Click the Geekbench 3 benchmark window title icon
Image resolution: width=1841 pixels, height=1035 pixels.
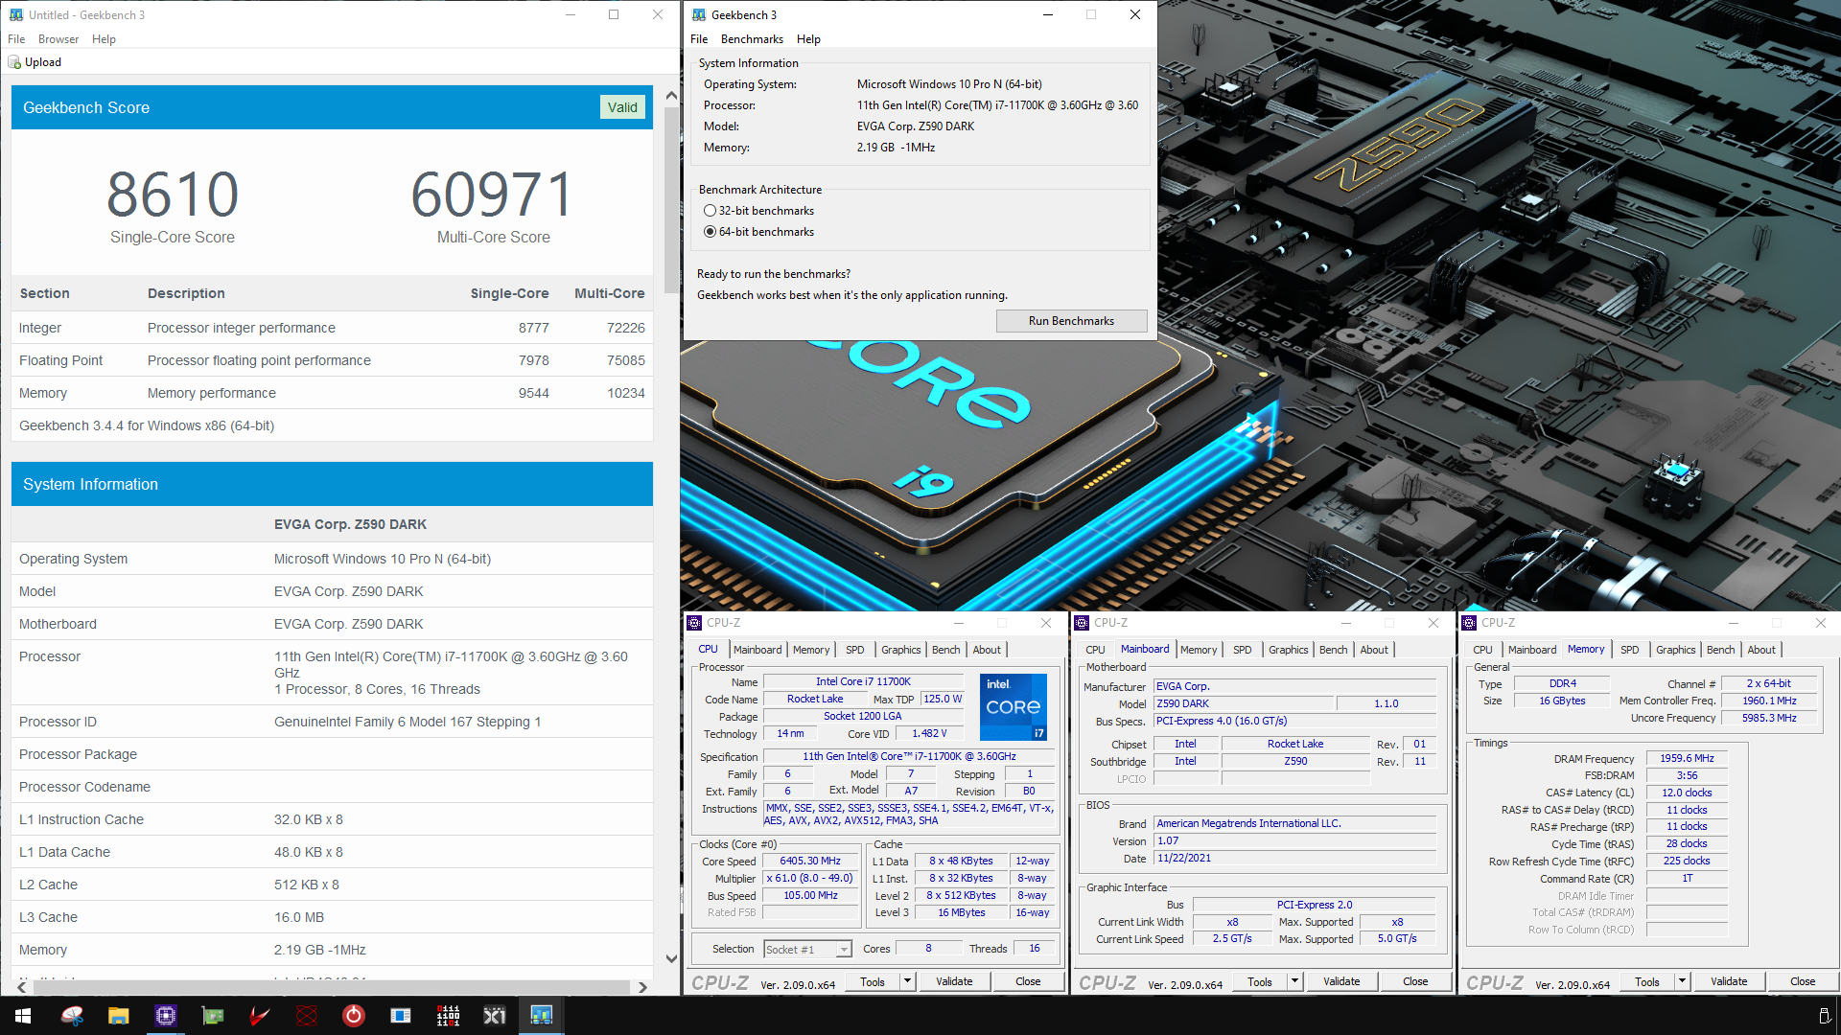pyautogui.click(x=699, y=14)
